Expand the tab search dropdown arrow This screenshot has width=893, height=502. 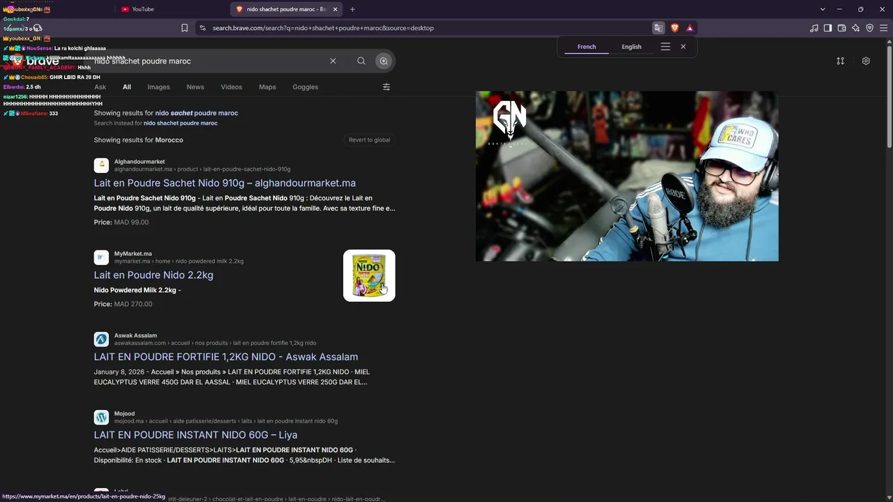click(823, 9)
